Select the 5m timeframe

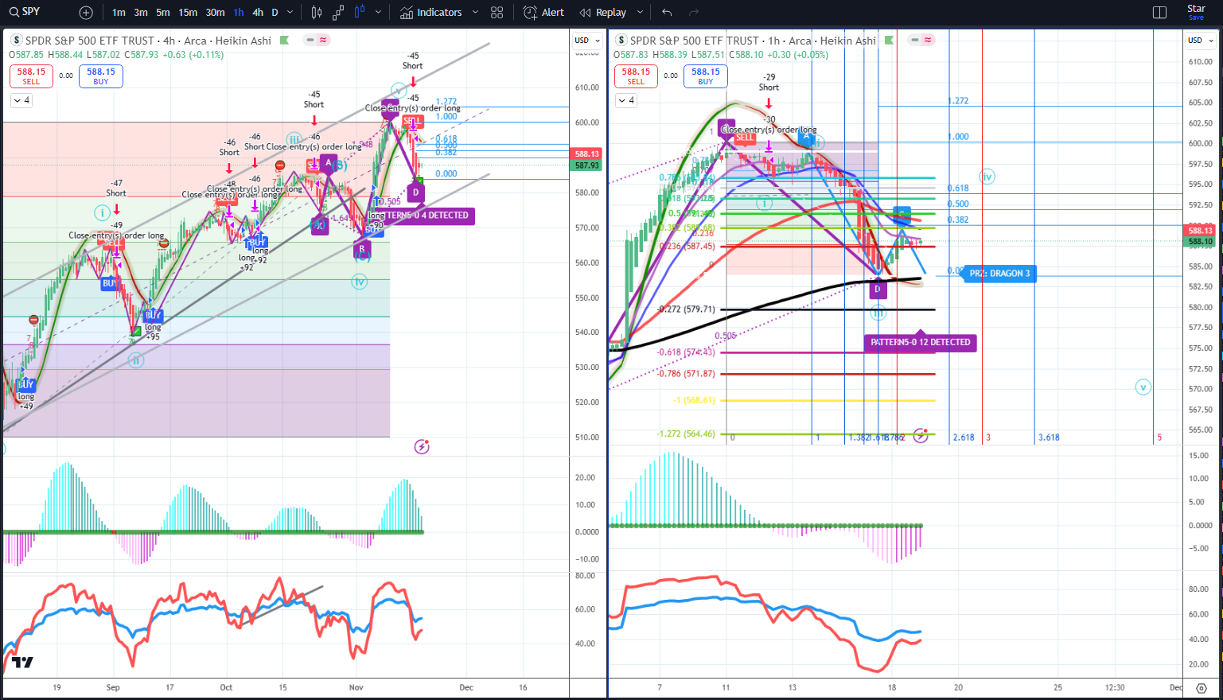tap(163, 13)
